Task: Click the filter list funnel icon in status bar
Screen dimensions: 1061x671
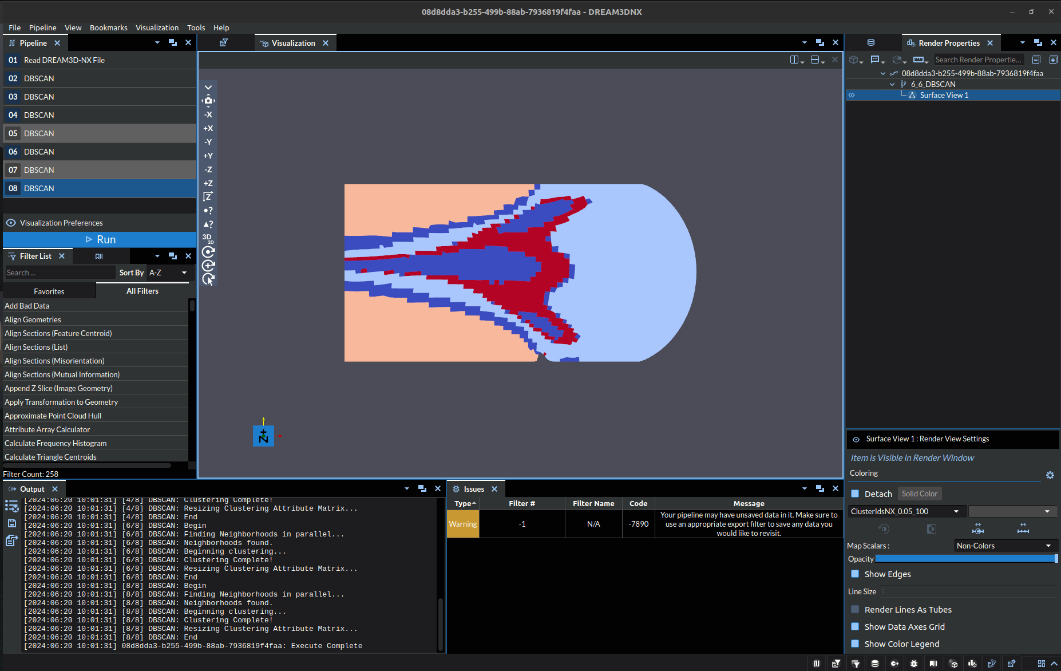Action: (x=856, y=664)
